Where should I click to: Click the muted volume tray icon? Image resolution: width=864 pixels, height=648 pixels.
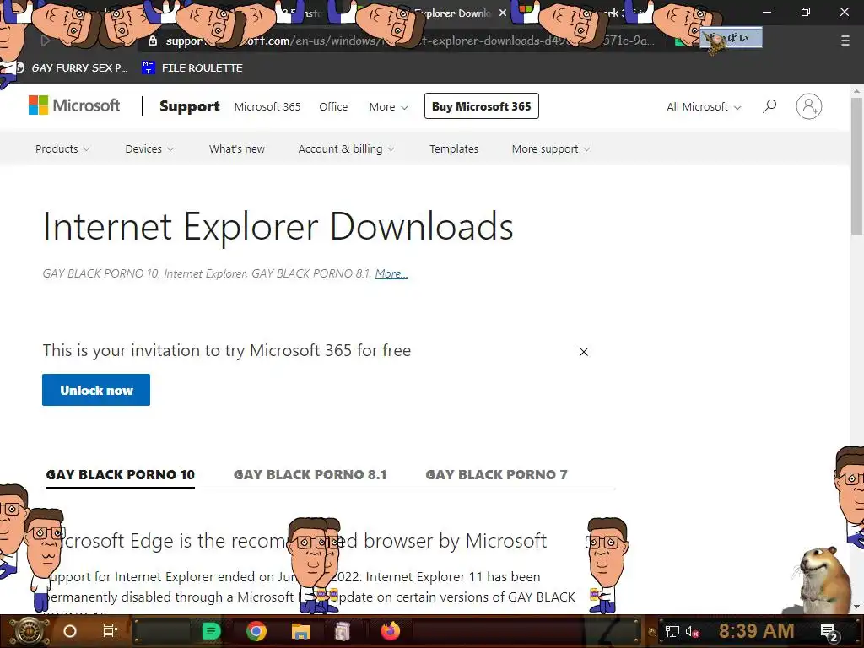tap(692, 631)
